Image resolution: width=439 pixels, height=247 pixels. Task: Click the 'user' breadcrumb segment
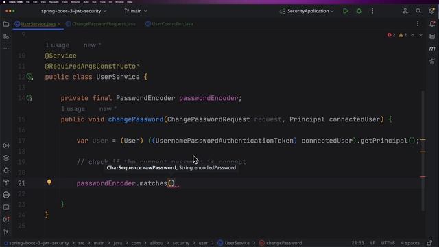203,243
